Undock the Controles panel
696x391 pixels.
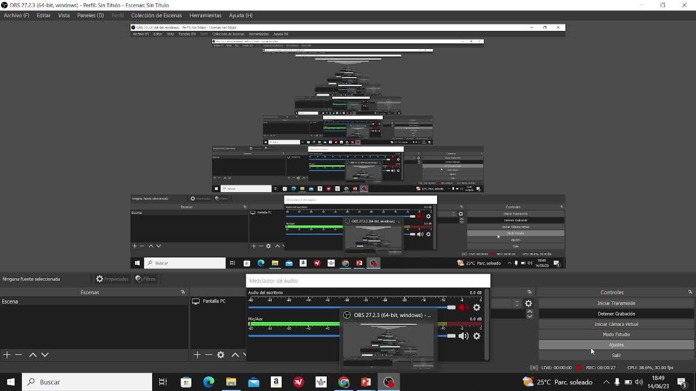[x=690, y=292]
